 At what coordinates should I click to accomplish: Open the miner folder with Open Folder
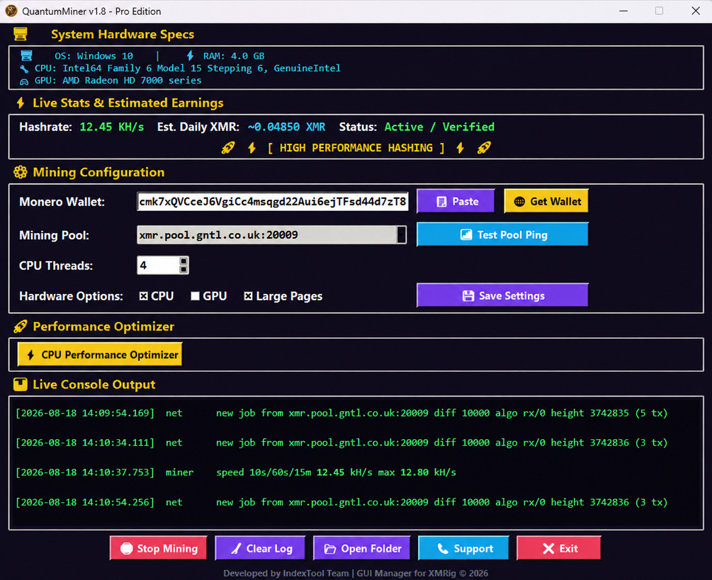(362, 548)
